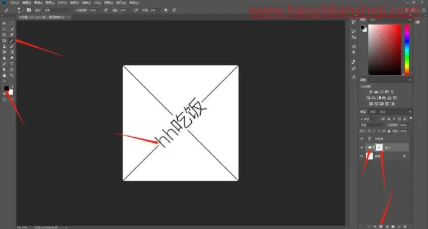Viewport: 428px width, 229px height.
Task: Toggle visibility of the masked layer
Action: [x=362, y=148]
